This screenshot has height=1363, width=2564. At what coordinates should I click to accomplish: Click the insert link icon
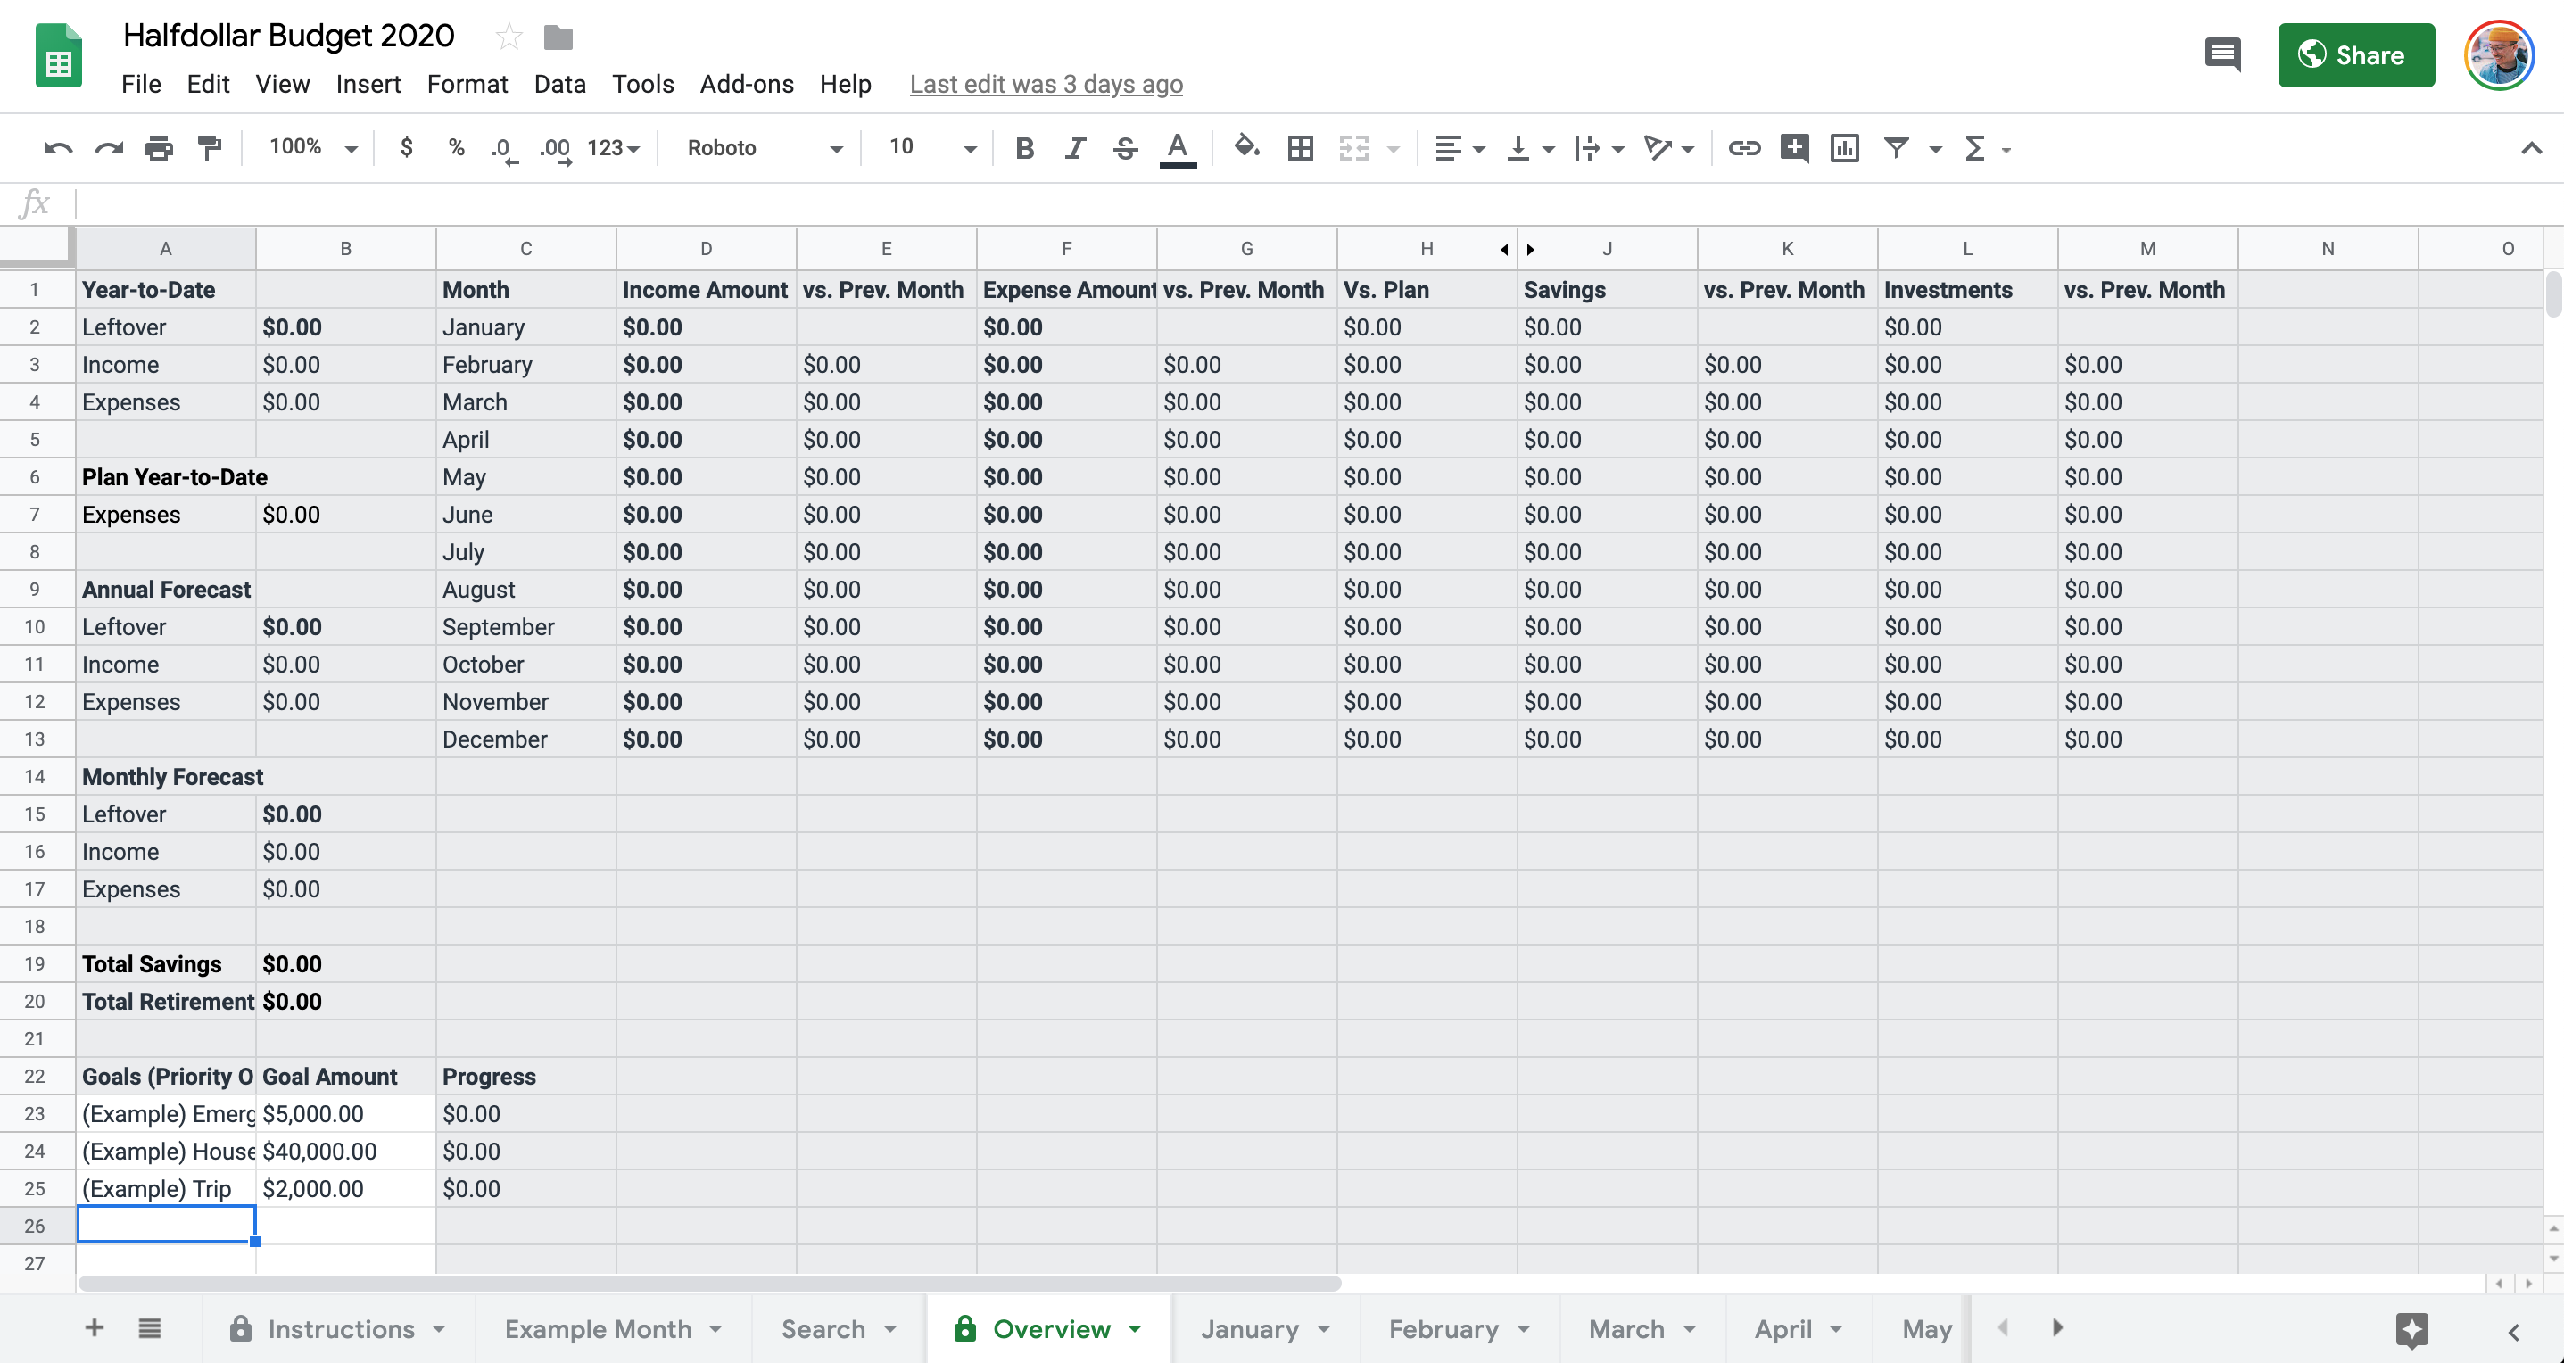pos(1744,148)
